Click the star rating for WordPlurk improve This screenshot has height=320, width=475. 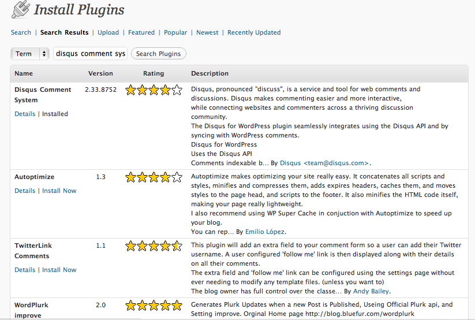pos(154,306)
